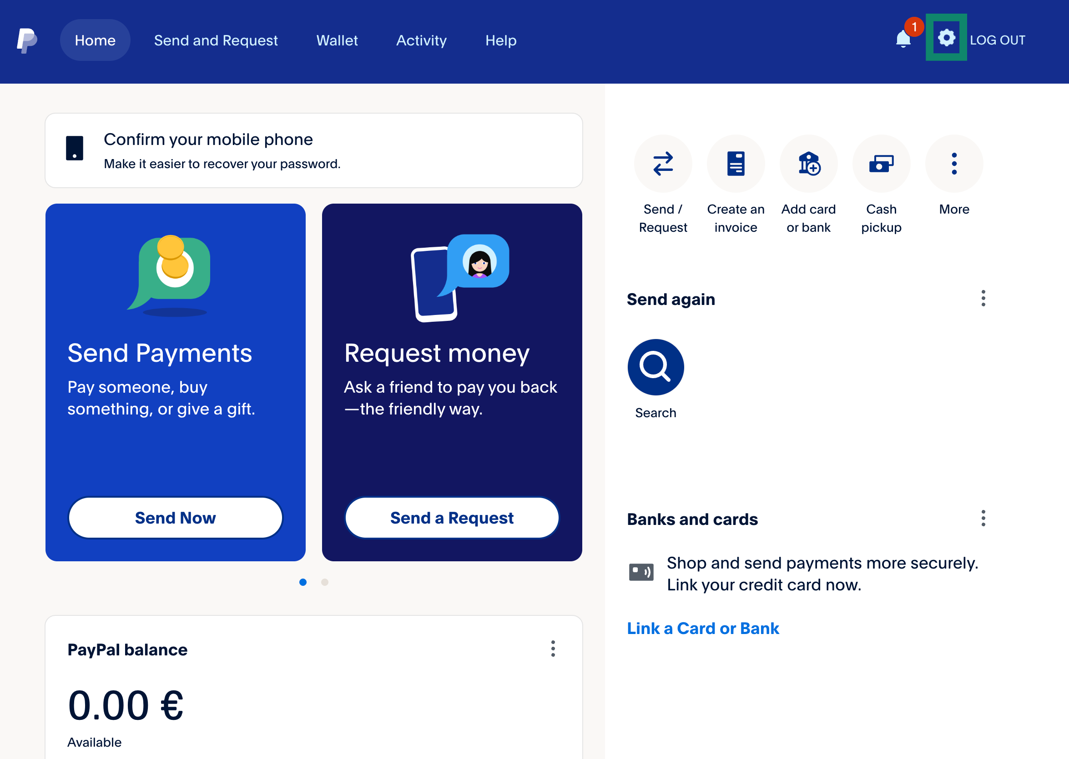1069x759 pixels.
Task: Switch to the Wallet tab
Action: pyautogui.click(x=338, y=40)
